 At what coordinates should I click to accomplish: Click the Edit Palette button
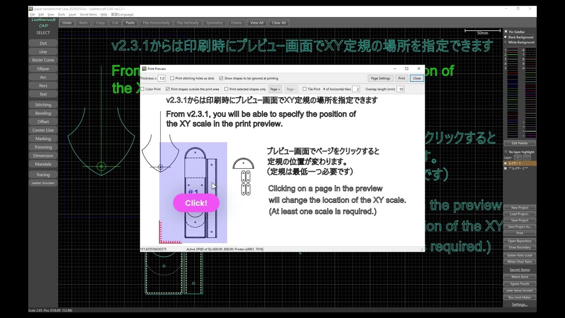click(x=520, y=143)
